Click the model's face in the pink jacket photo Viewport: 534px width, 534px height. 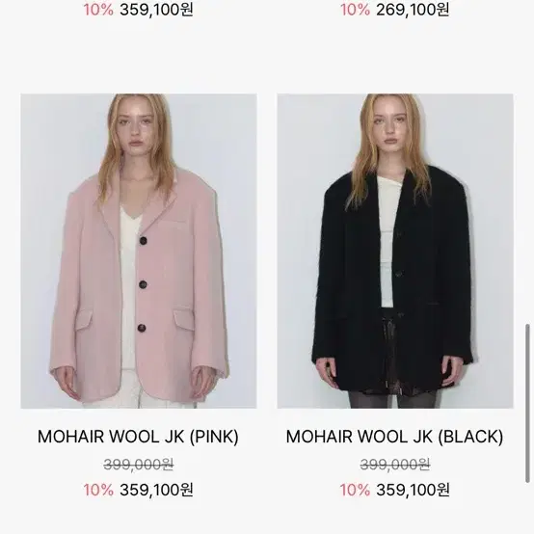pyautogui.click(x=139, y=125)
